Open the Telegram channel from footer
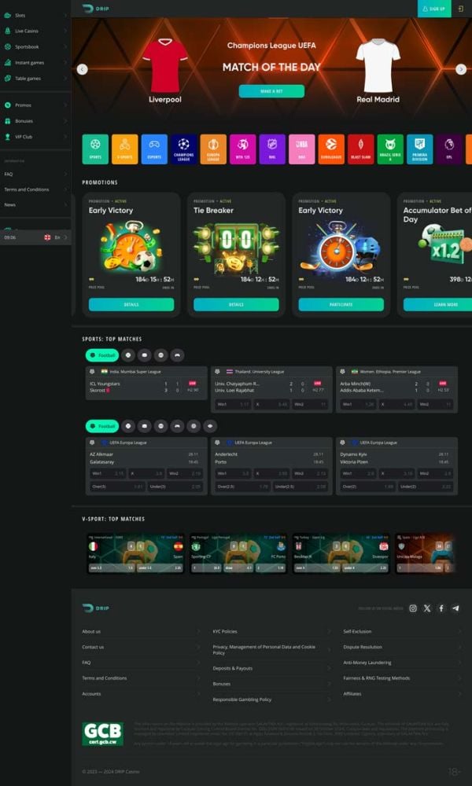472x786 pixels. point(455,608)
